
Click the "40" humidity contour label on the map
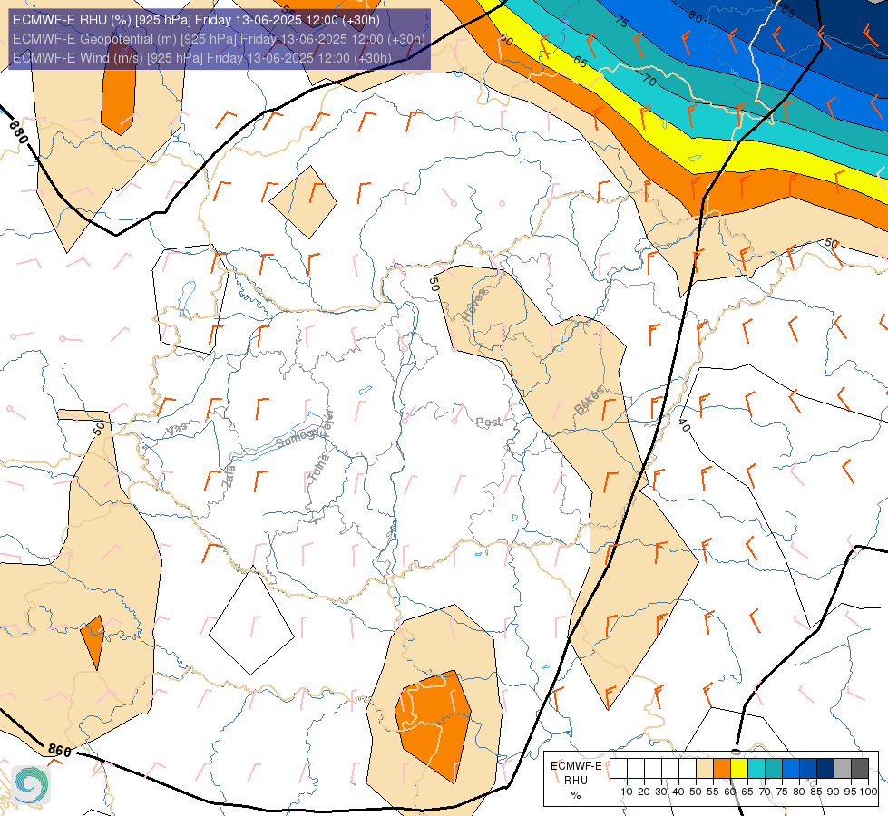[684, 424]
